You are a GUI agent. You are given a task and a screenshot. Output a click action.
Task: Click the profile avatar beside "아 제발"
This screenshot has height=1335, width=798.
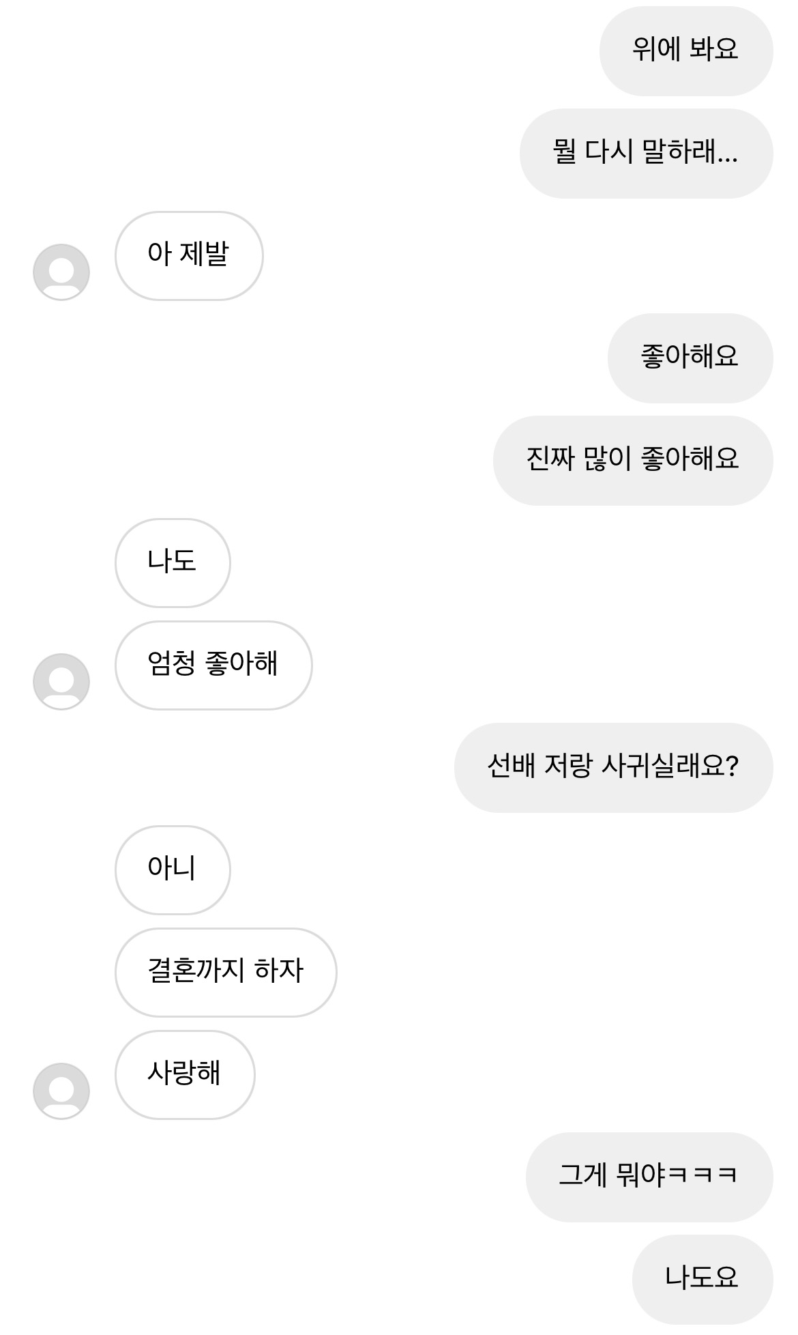click(x=61, y=272)
